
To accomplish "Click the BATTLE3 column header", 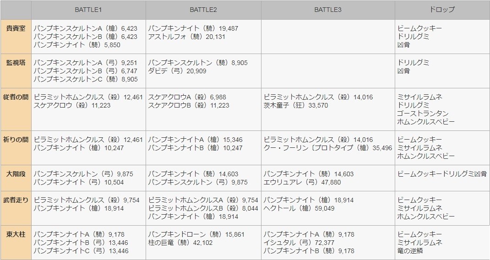I will 328,10.
